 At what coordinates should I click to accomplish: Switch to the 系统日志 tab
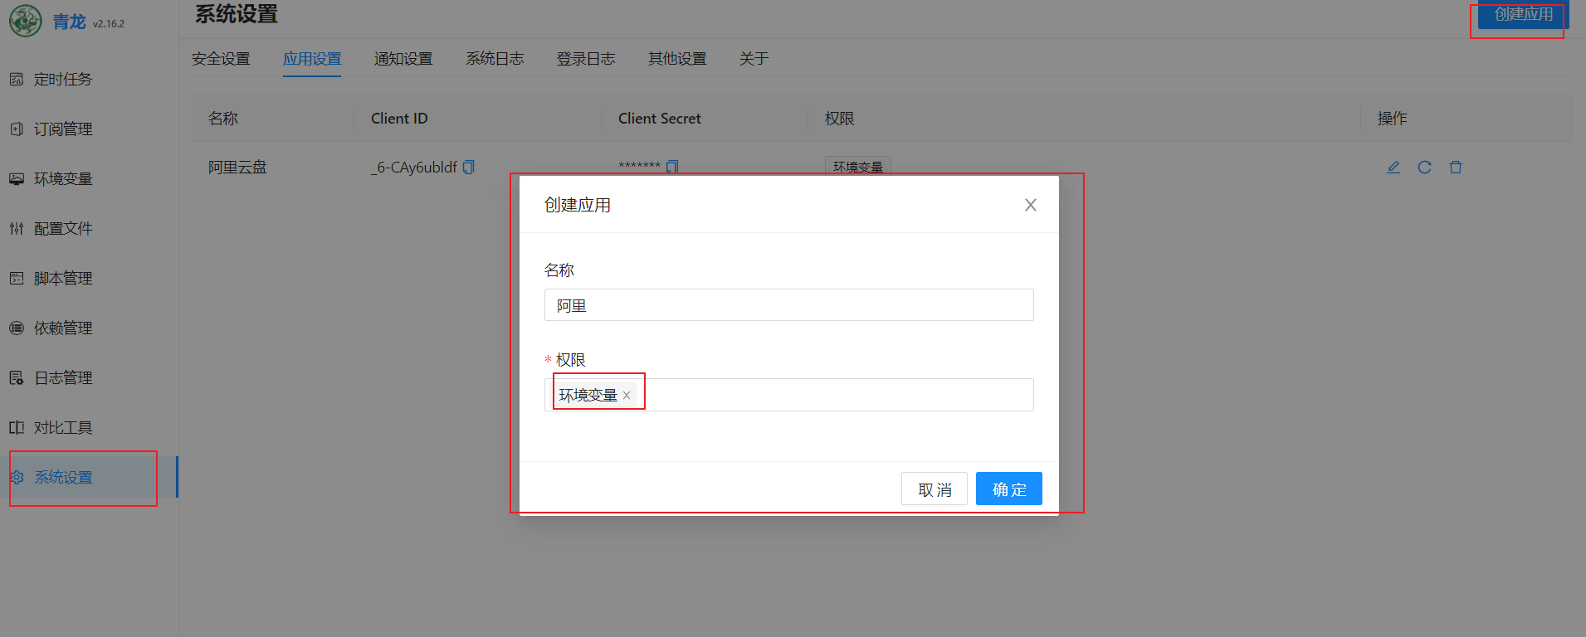495,59
